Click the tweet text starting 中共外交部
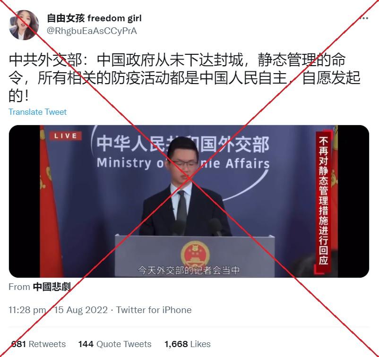The height and width of the screenshot is (357, 379). pos(184,78)
